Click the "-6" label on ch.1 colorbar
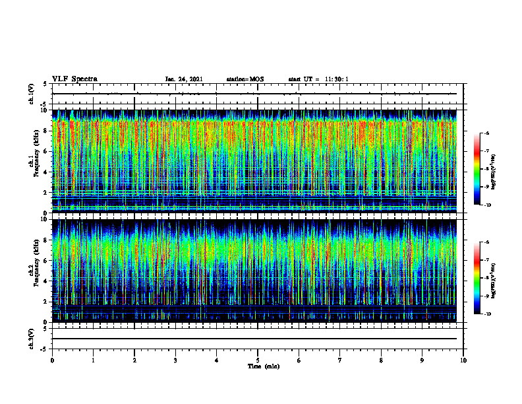522x404 pixels. coord(486,133)
